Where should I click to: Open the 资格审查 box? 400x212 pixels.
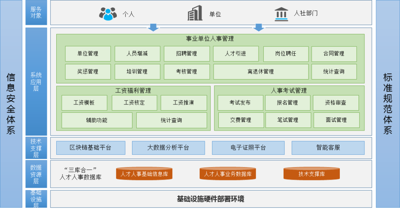[336, 103]
